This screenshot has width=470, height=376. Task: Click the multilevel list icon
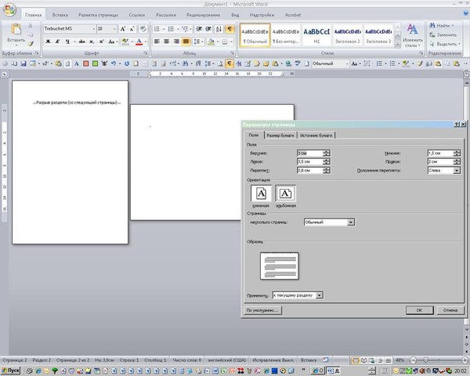click(x=185, y=29)
